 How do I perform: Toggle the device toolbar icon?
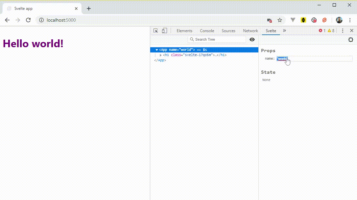point(164,31)
